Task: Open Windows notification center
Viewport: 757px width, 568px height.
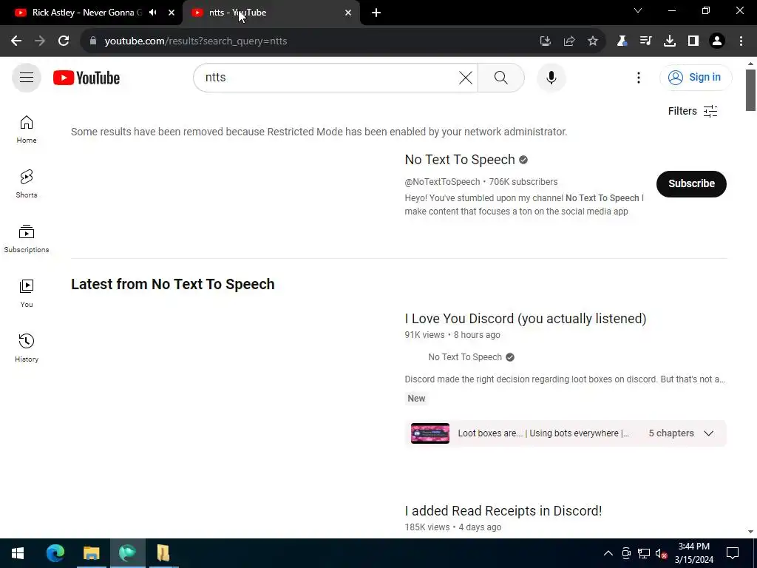Action: pos(733,553)
